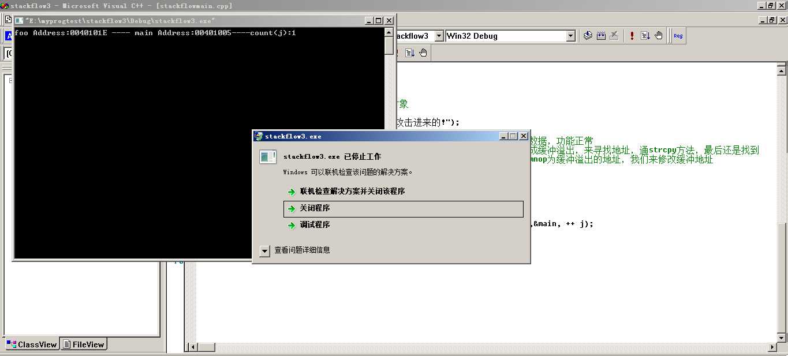This screenshot has height=356, width=788.
Task: Click the text 'Windows 可以联机检查该问题的解决方案。'
Action: (x=348, y=172)
